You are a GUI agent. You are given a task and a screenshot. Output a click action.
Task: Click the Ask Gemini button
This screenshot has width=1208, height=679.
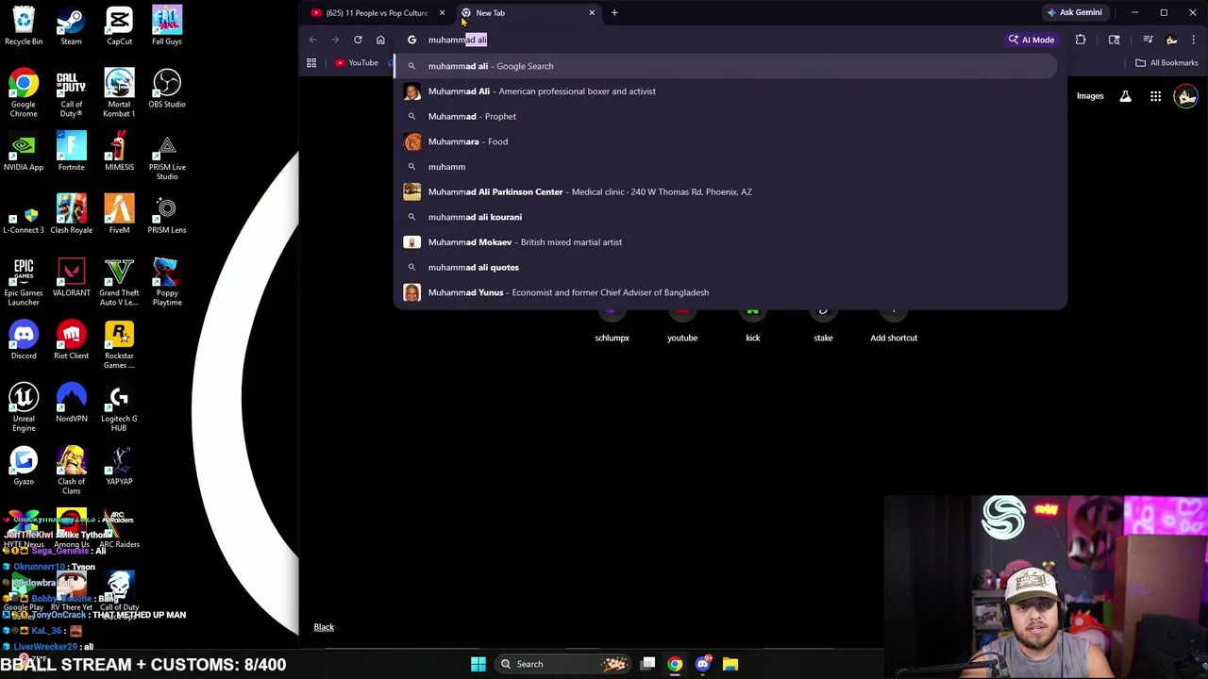pos(1073,13)
